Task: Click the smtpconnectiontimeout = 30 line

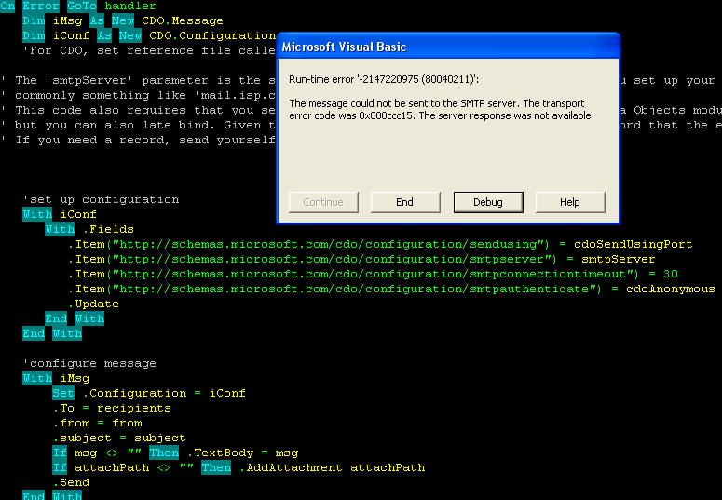Action: coord(373,274)
